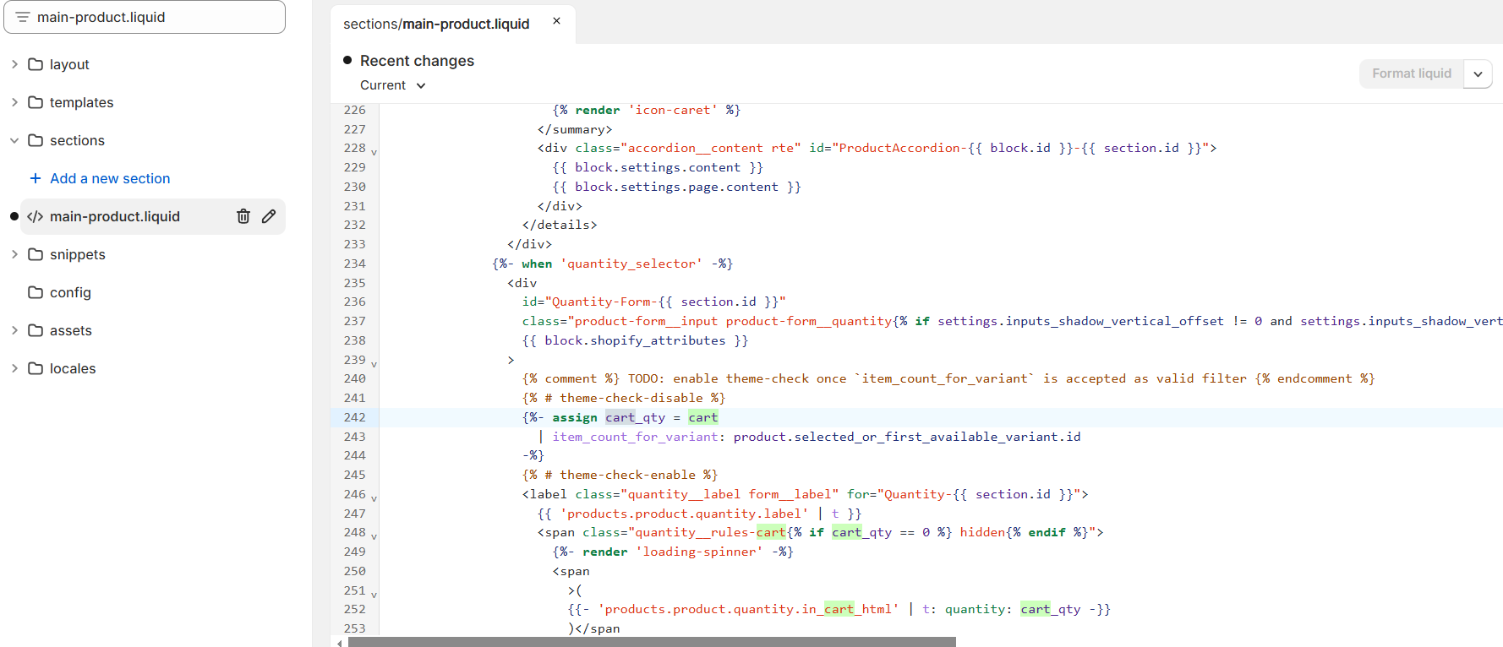Click the locales folder icon
1503x647 pixels.
(36, 368)
